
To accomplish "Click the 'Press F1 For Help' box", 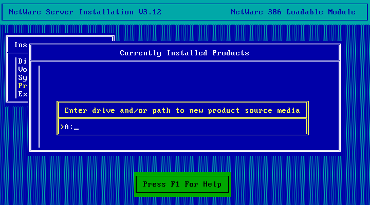I will pos(182,184).
